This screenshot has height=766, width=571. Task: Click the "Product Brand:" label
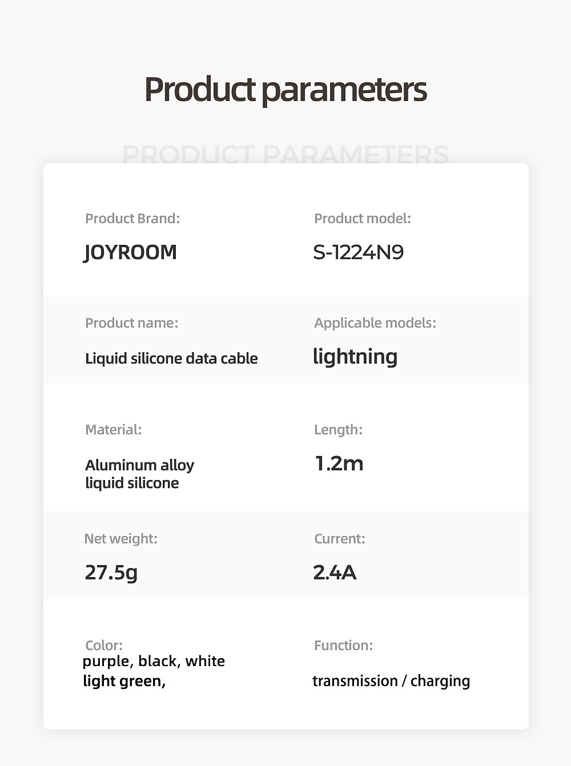coord(132,218)
